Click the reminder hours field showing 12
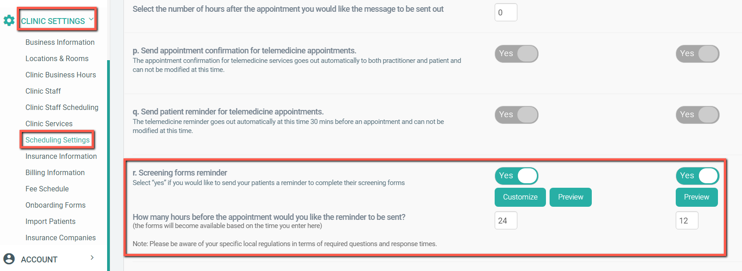This screenshot has width=742, height=271. 687,221
